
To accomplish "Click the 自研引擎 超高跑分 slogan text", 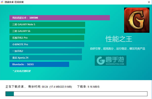I will pos(118,49).
